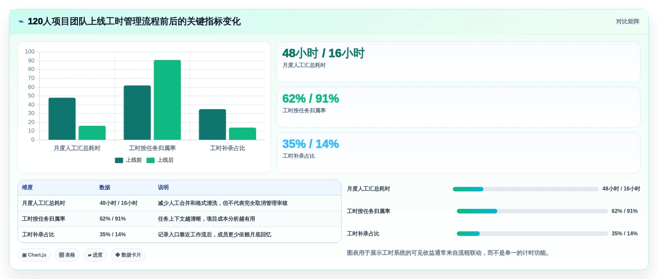658x279 pixels.
Task: Click the page title about 120人项目团队
Action: click(x=134, y=22)
